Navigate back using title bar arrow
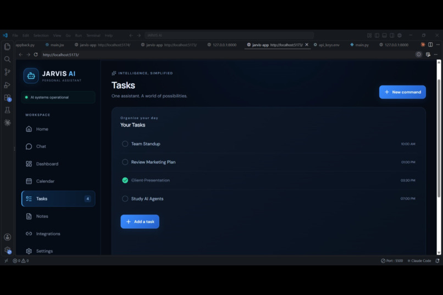The width and height of the screenshot is (443, 295). (x=131, y=35)
